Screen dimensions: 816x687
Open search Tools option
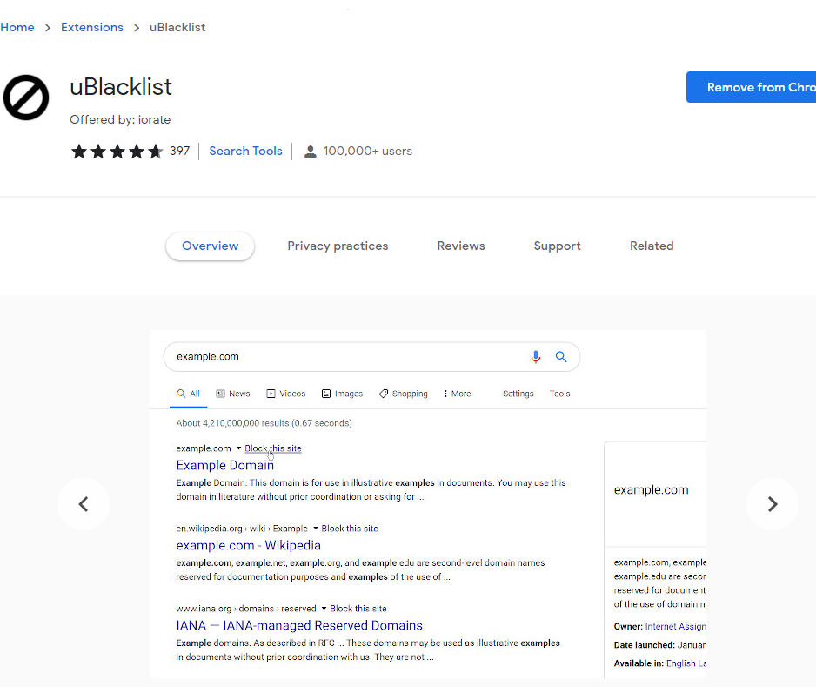(560, 394)
